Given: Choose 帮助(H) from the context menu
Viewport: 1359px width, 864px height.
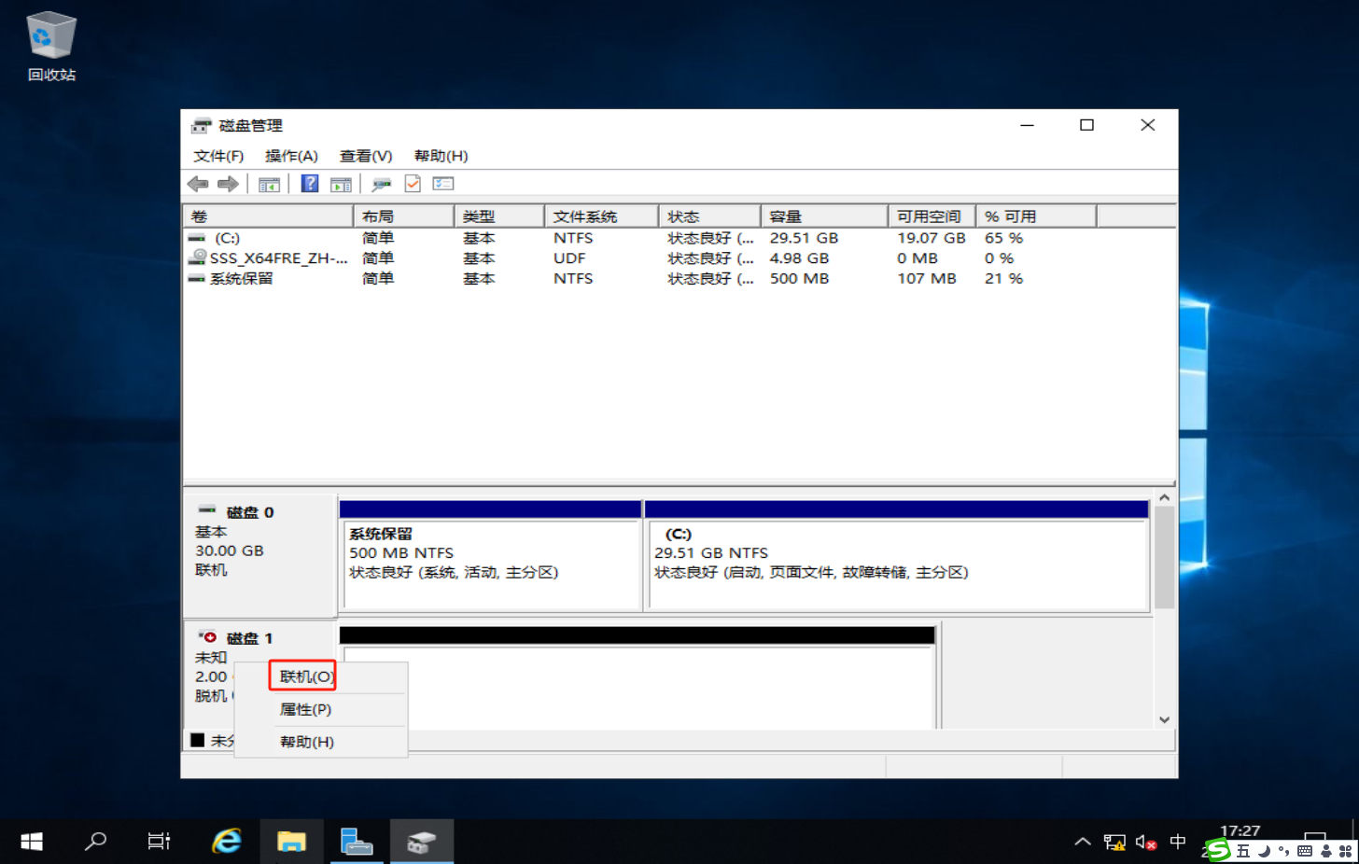Looking at the screenshot, I should tap(320, 742).
